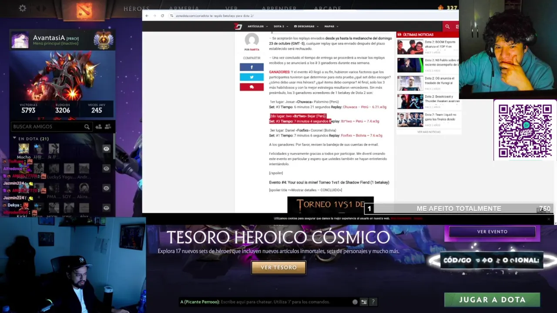The height and width of the screenshot is (313, 557).
Task: Click red comments share button
Action: (x=252, y=87)
